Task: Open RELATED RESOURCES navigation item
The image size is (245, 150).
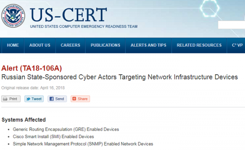Action: click(x=199, y=45)
